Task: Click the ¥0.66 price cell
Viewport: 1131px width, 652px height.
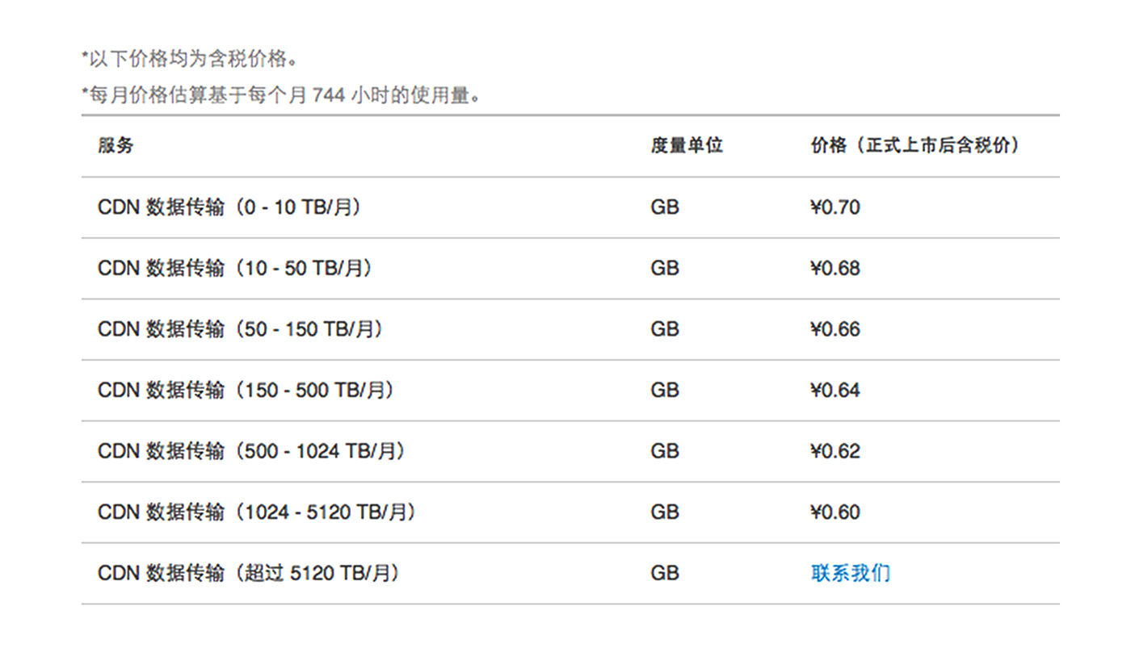Action: click(x=835, y=329)
